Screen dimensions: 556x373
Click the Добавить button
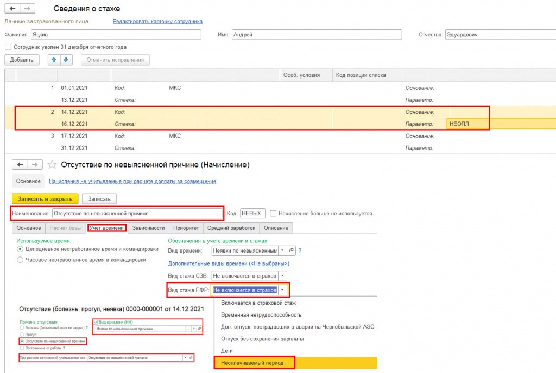pyautogui.click(x=22, y=60)
